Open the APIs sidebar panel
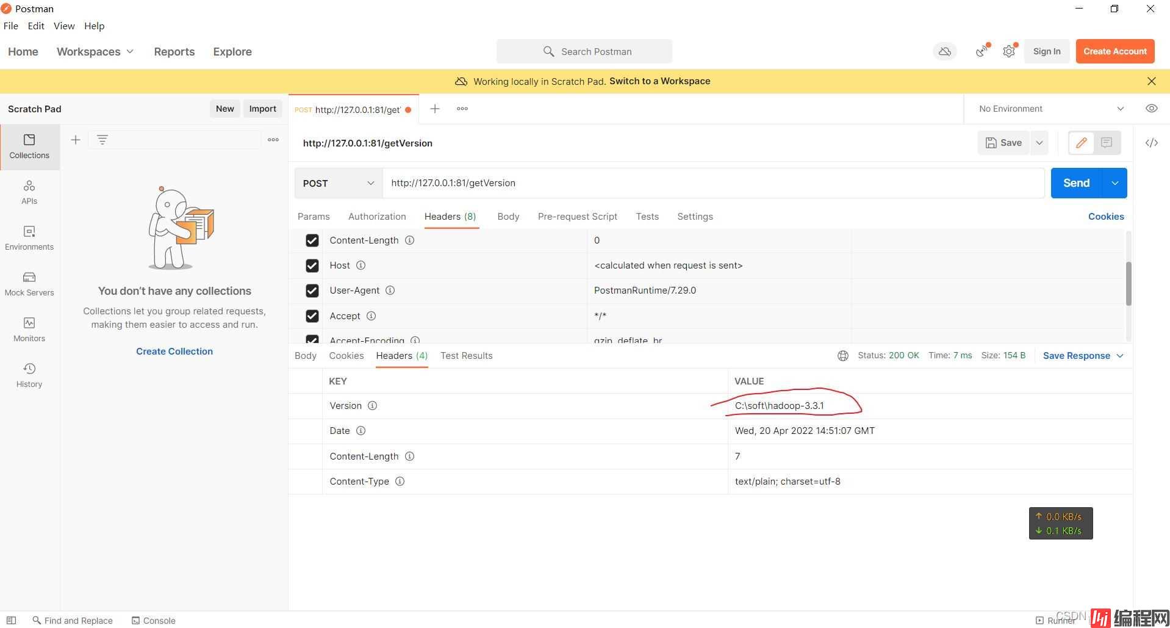The width and height of the screenshot is (1170, 628). (29, 192)
